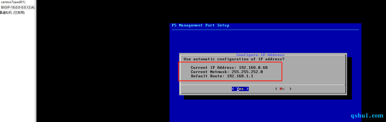Viewport: 386px width, 122px height.
Task: Click the F5 Management Port Setup title
Action: tap(200, 25)
